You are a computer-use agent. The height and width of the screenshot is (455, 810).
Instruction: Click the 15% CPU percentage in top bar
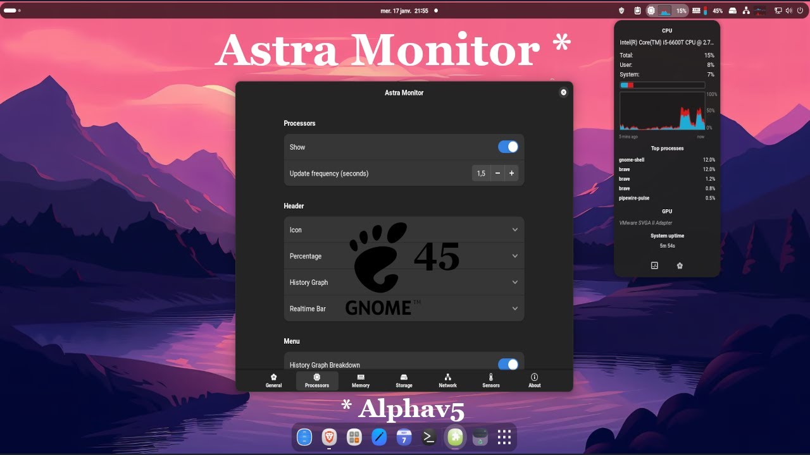pos(681,11)
